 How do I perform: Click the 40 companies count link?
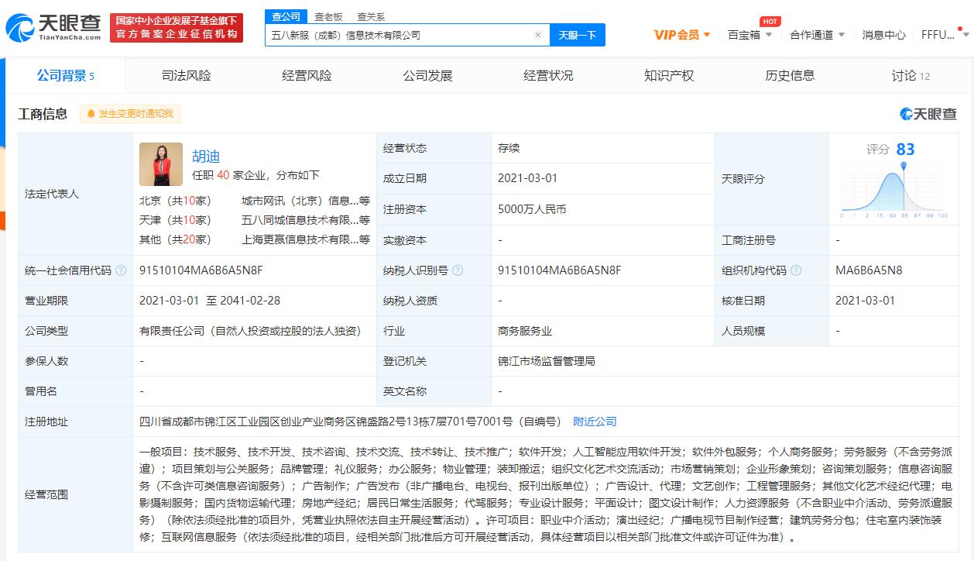[223, 175]
